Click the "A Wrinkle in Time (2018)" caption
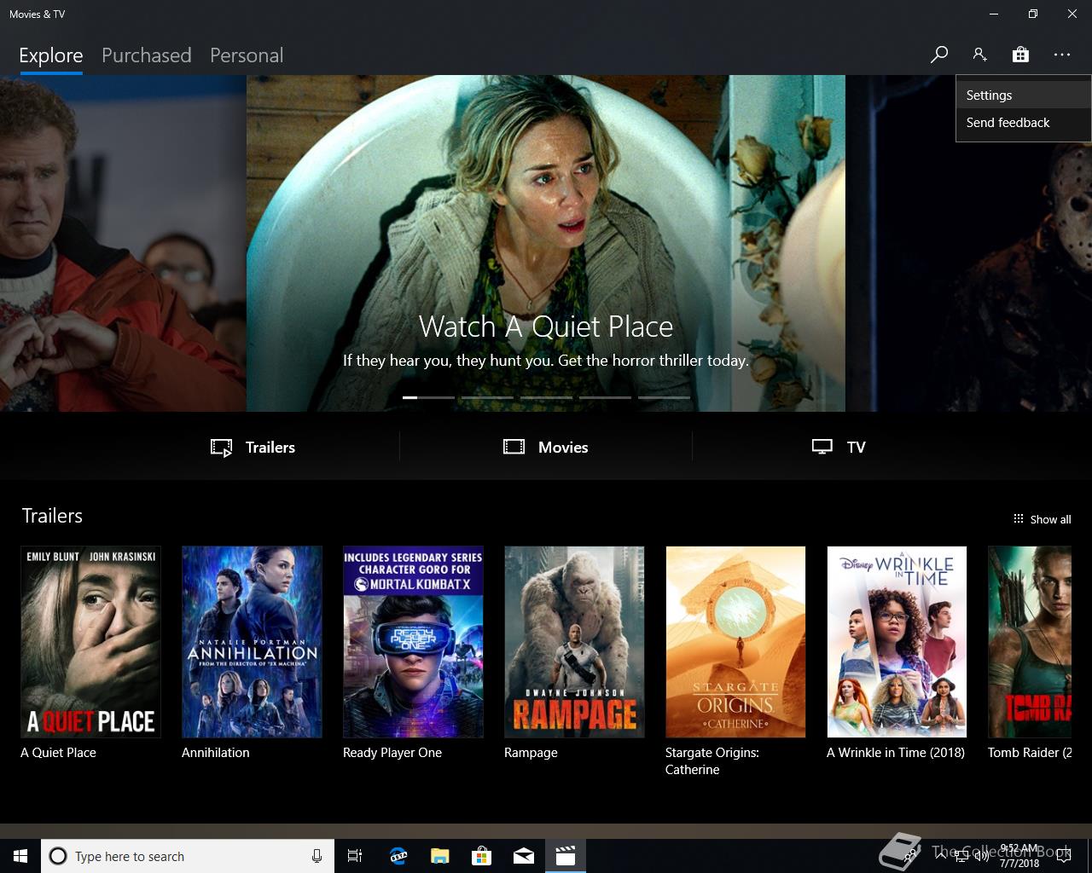The width and height of the screenshot is (1092, 873). pyautogui.click(x=896, y=753)
